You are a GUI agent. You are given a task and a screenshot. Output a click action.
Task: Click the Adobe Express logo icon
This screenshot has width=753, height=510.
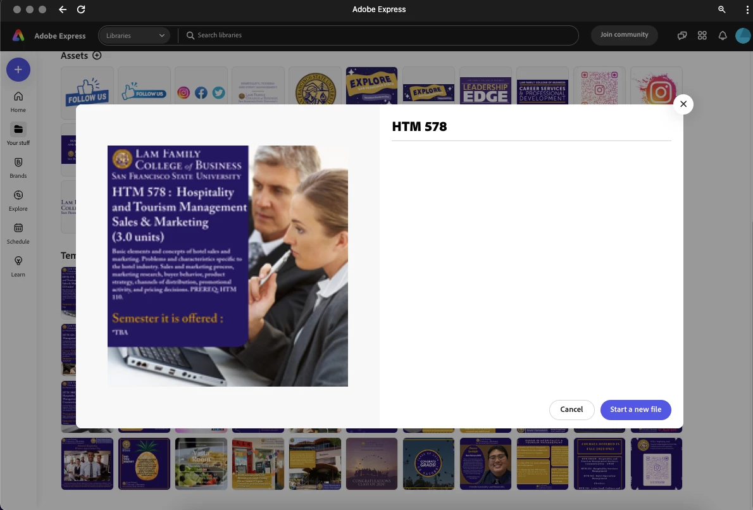(18, 35)
